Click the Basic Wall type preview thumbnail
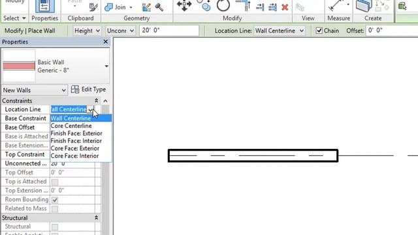 [x=19, y=66]
